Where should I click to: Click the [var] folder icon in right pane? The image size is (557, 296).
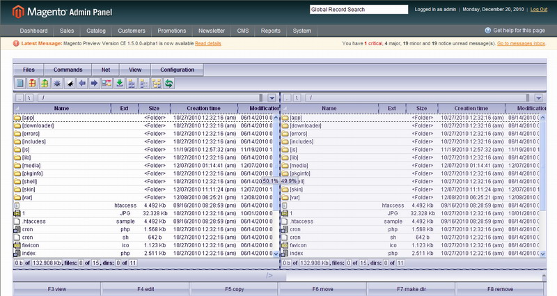click(285, 198)
